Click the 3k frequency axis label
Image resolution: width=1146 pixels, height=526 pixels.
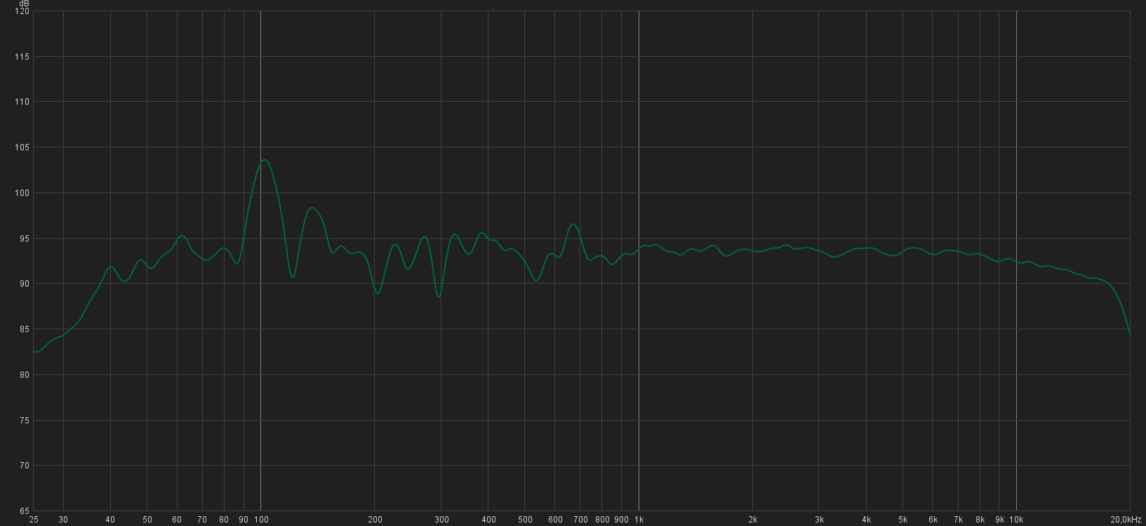point(819,520)
